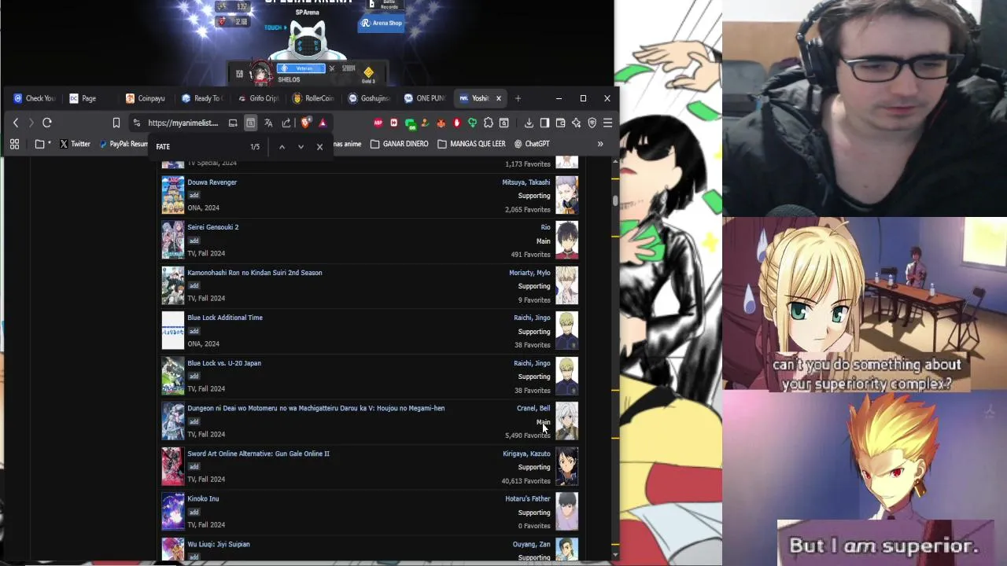The height and width of the screenshot is (566, 1007).
Task: Click add button under Seirei Gensouki 2
Action: (x=194, y=241)
